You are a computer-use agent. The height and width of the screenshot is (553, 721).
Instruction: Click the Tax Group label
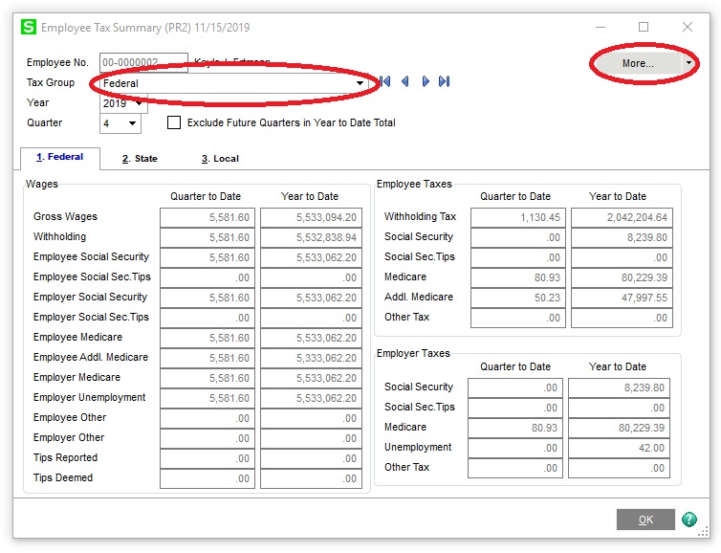pyautogui.click(x=51, y=82)
